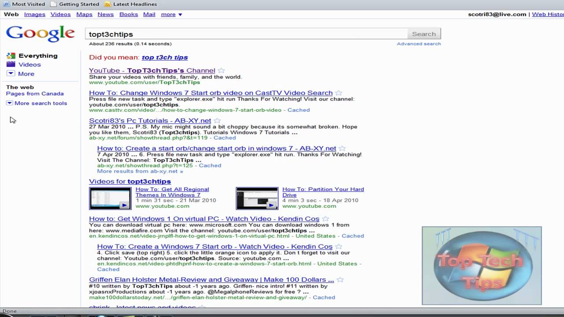Viewport: 564px width, 317px height.
Task: Click the scotri83@live.com account text
Action: [497, 14]
